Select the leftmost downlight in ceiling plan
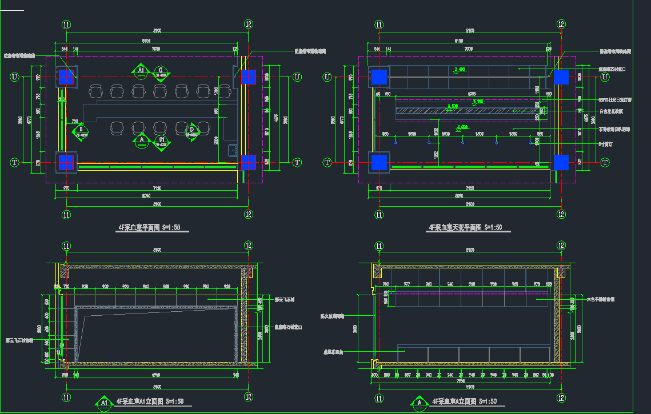This screenshot has width=651, height=414. click(x=396, y=142)
